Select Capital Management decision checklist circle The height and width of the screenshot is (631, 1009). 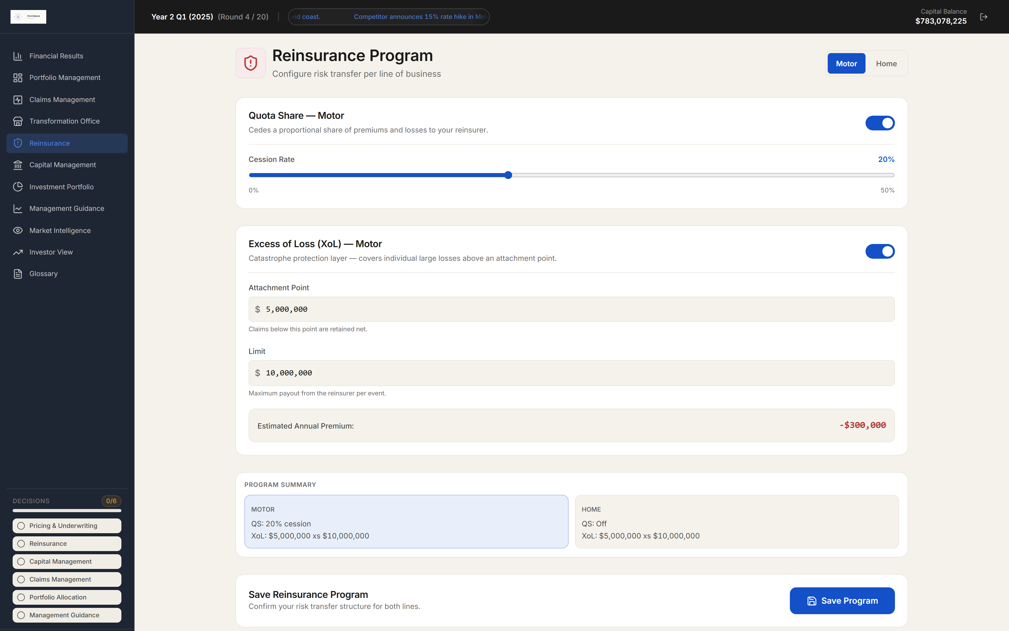pyautogui.click(x=21, y=562)
